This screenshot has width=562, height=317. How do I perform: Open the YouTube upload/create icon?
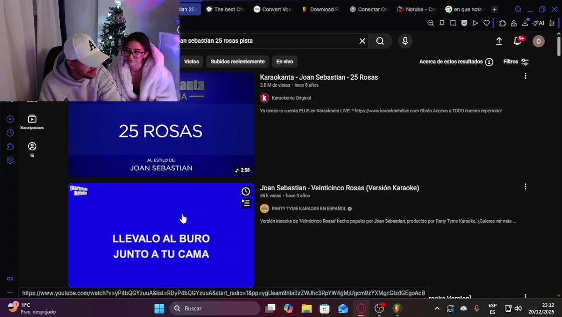click(x=499, y=41)
